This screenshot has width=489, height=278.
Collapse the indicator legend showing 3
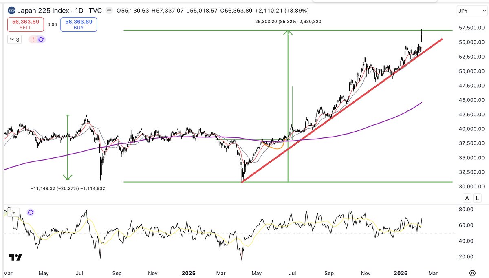tap(15, 40)
